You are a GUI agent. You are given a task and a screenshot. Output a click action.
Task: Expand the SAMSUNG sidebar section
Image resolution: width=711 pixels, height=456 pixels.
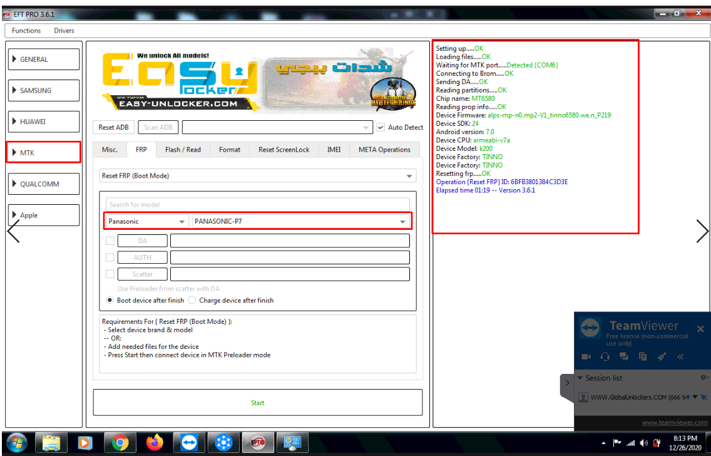point(44,90)
